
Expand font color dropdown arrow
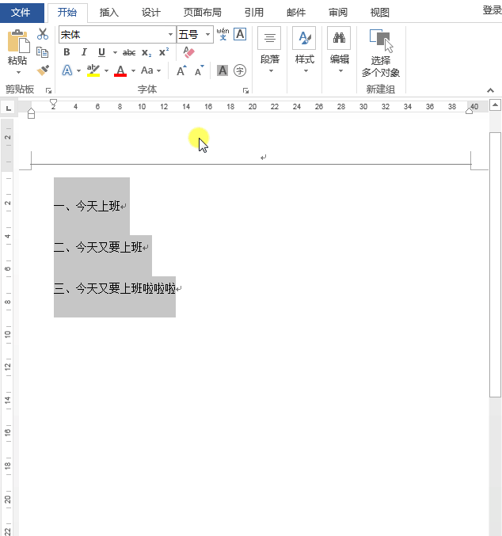click(133, 70)
